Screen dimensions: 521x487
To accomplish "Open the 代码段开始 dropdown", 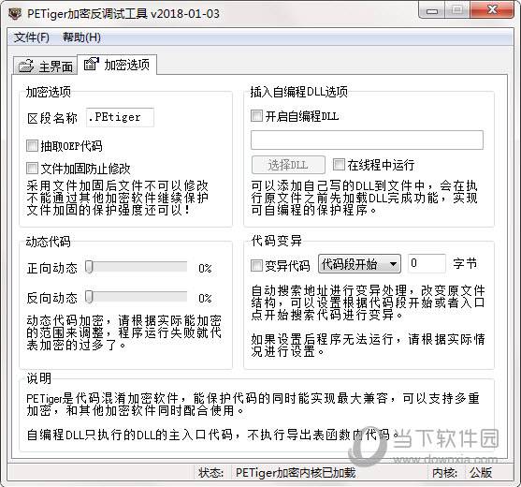I will tap(359, 264).
